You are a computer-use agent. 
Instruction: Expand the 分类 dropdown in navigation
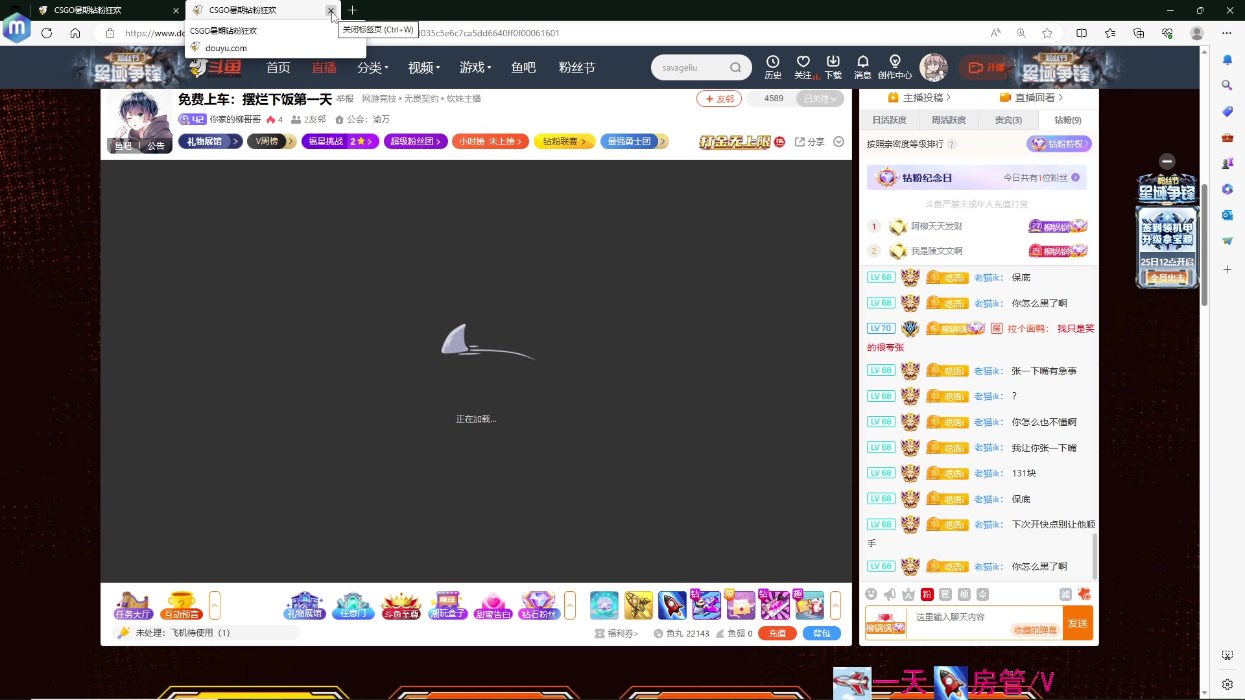tap(372, 67)
